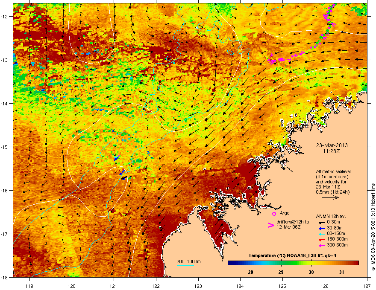Image resolution: width=376 pixels, height=290 pixels.
Task: Click the "0.5m/s (1kt 24h)" text
Action: coord(332,192)
